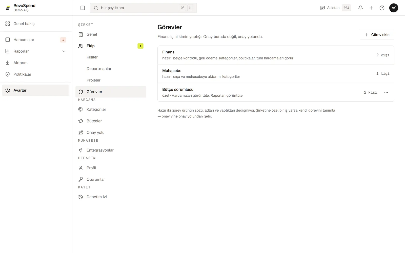This screenshot has height=253, width=405.
Task: Open the Finans role row
Action: (276, 55)
